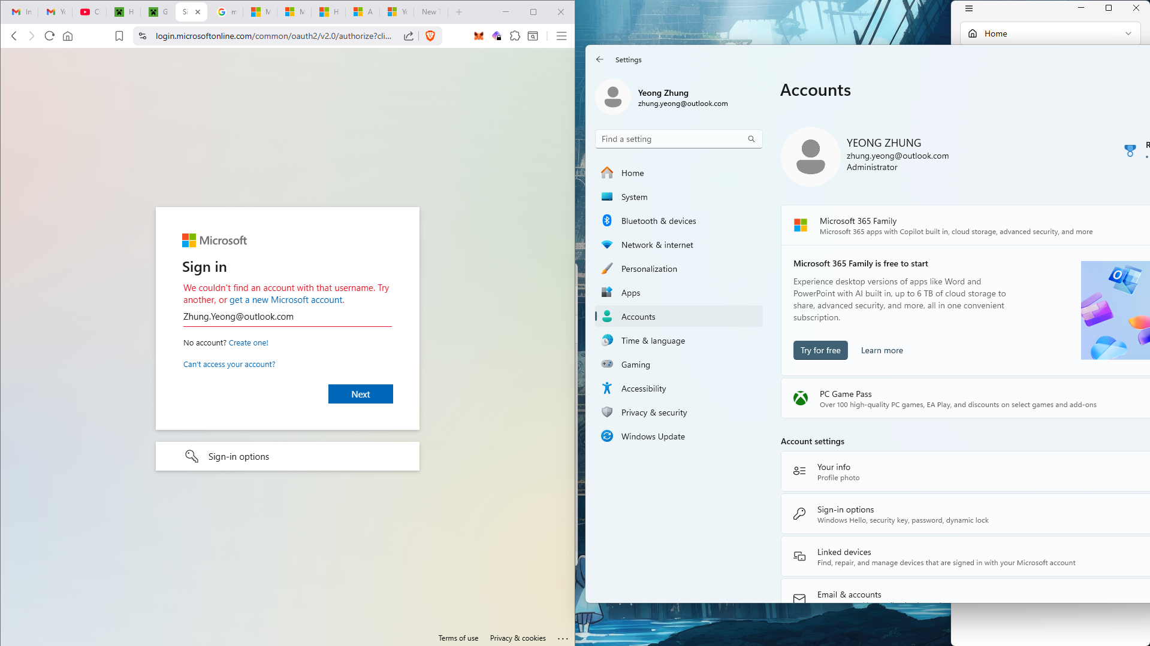
Task: Open the Extensions puzzle piece icon
Action: 515,36
